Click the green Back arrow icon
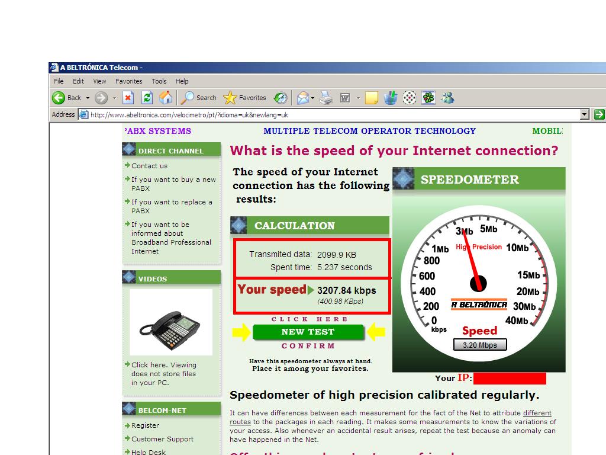Image resolution: width=606 pixels, height=455 pixels. [x=59, y=98]
